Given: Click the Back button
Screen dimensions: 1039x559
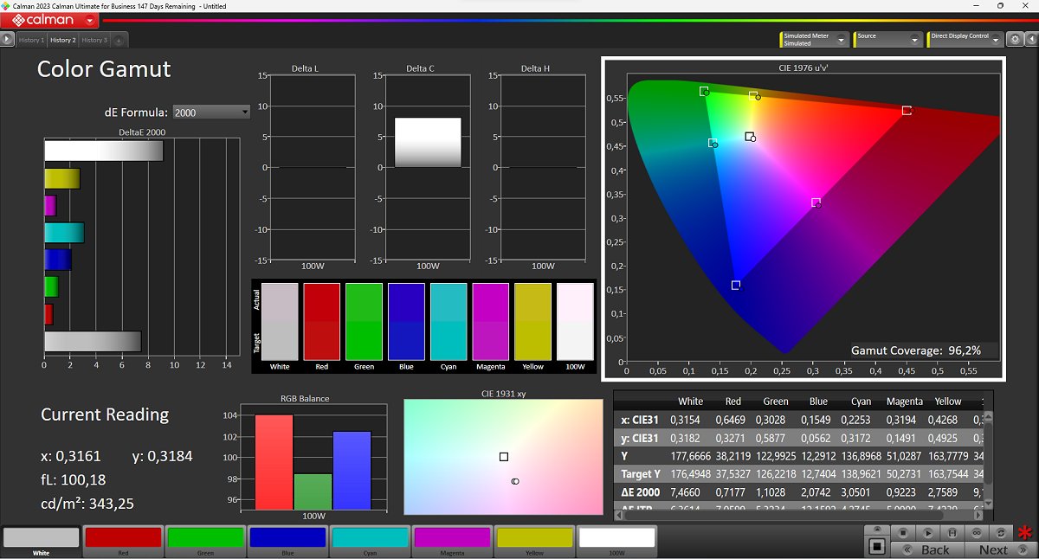Looking at the screenshot, I should tap(933, 549).
